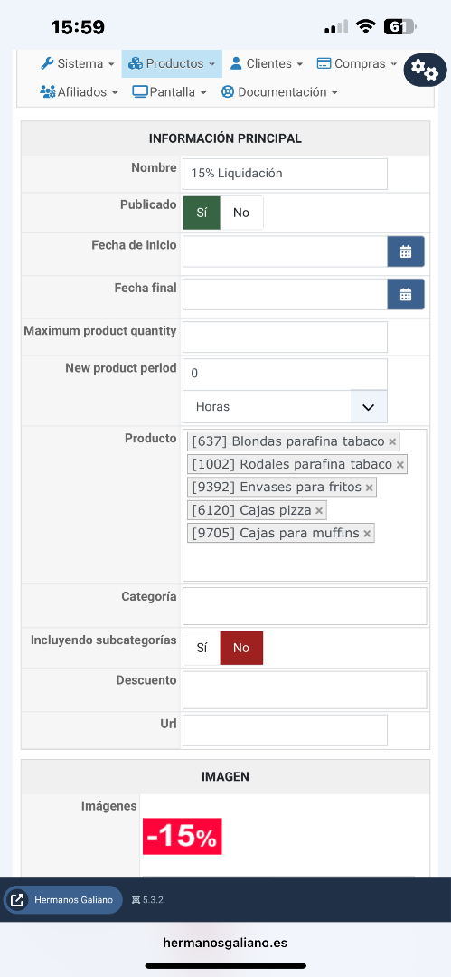This screenshot has height=977, width=451.
Task: Remove the Cajas pizza product tag
Action: tap(319, 511)
